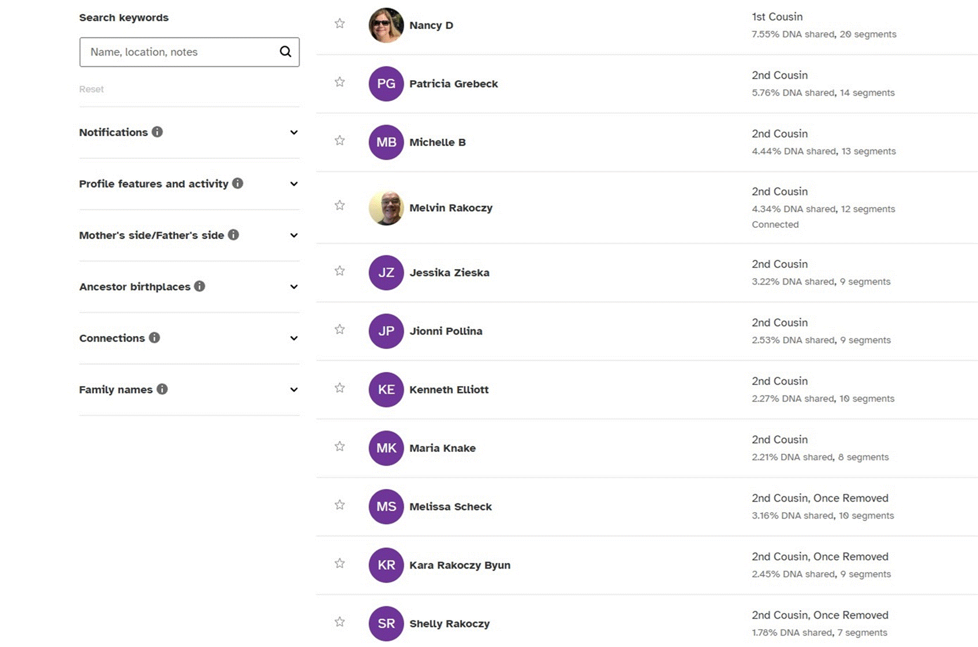Open the Family names info icon
Screen dimensions: 978x647
point(162,389)
